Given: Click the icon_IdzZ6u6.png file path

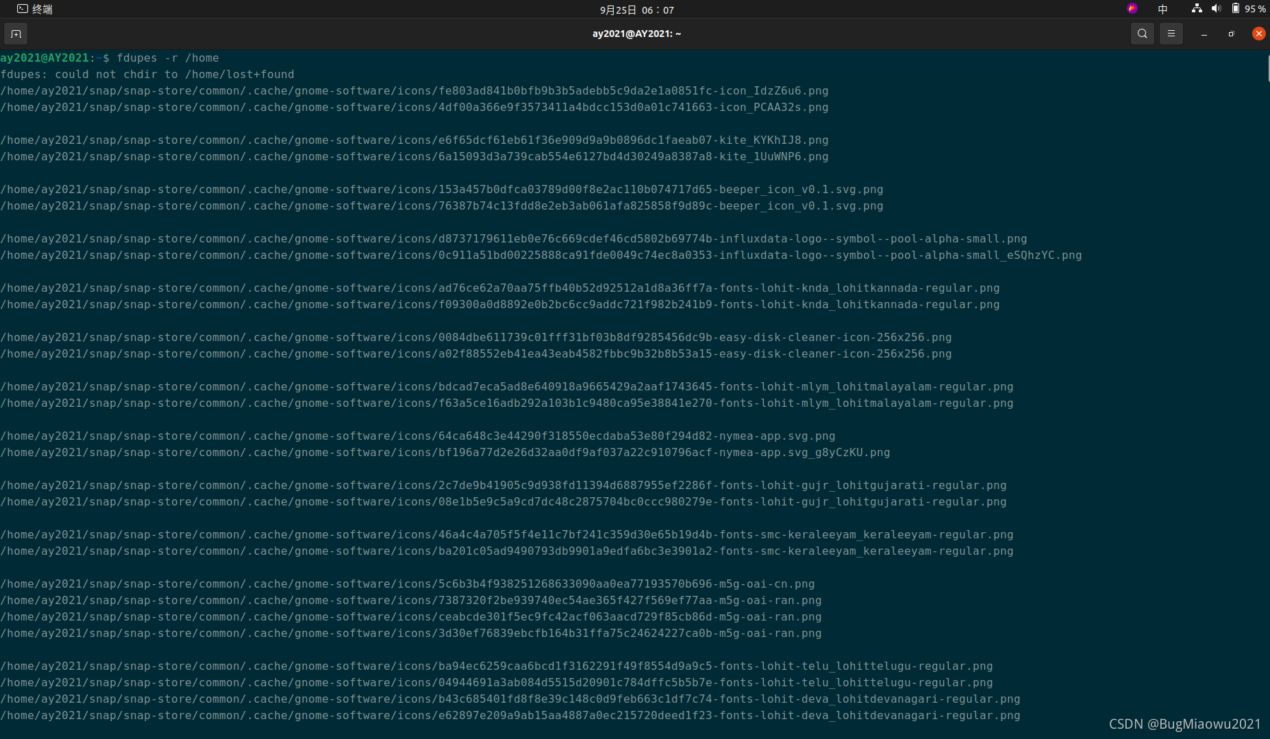Looking at the screenshot, I should click(414, 91).
